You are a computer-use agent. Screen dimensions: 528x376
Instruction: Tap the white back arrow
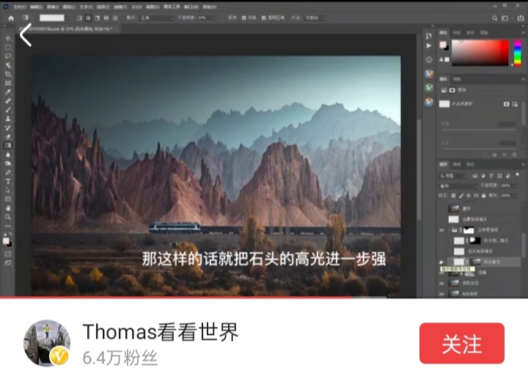click(x=26, y=34)
